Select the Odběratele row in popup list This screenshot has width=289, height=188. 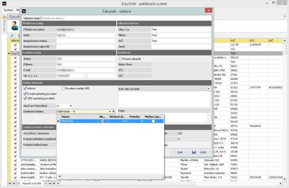point(112,121)
